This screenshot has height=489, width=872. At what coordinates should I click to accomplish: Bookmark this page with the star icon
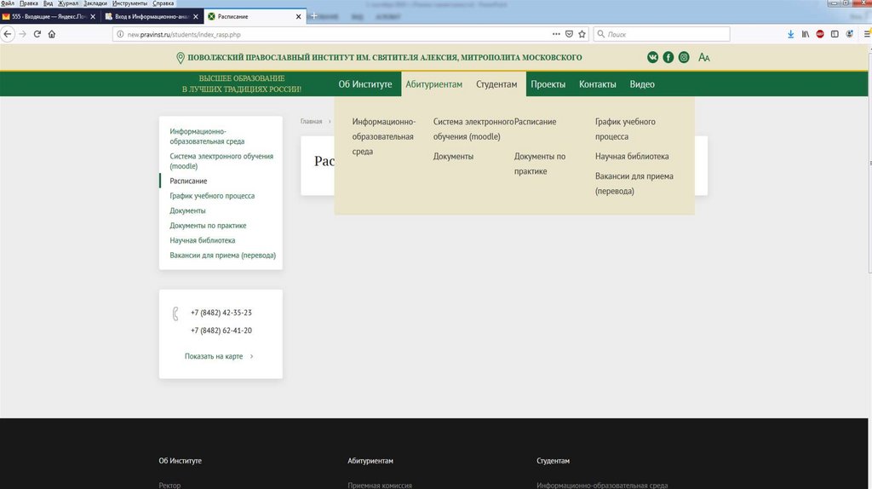tap(582, 34)
